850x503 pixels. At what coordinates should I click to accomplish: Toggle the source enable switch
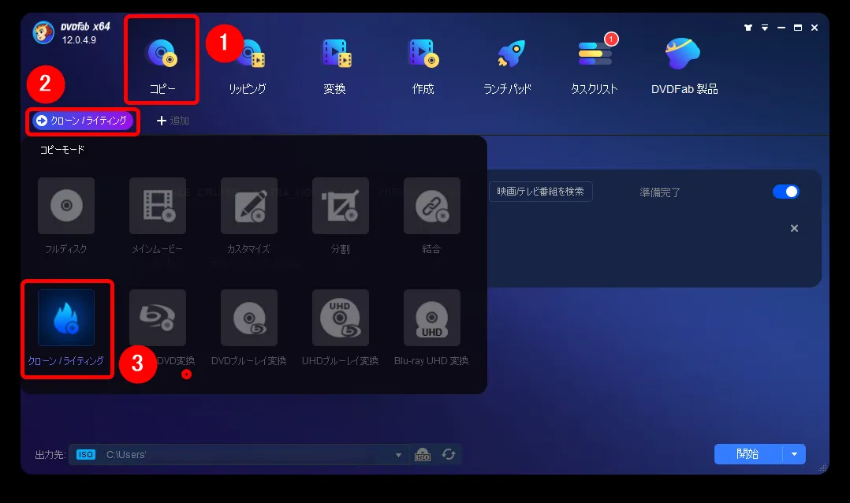[786, 192]
